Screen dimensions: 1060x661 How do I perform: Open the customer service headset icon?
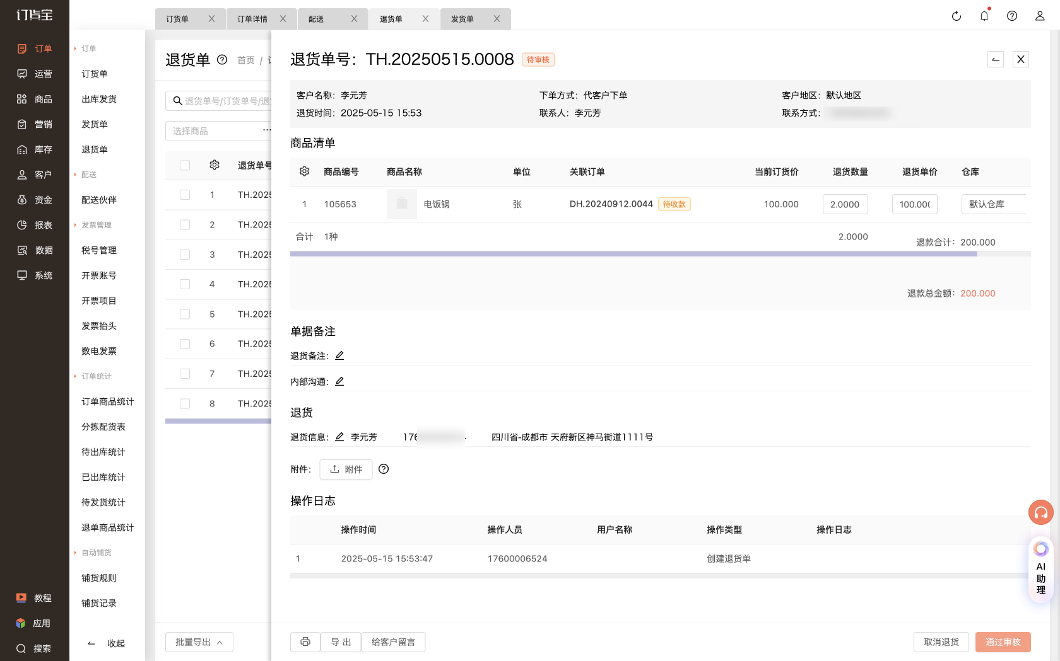(1041, 512)
